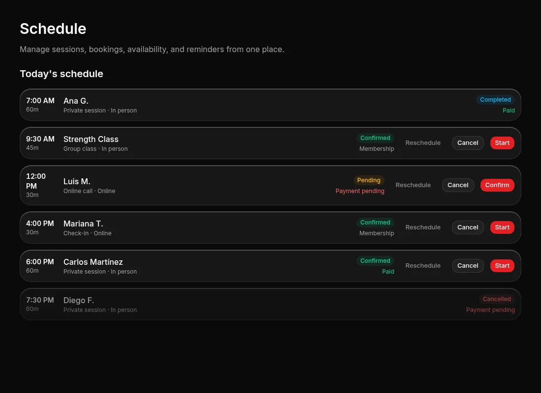Image resolution: width=541 pixels, height=393 pixels.
Task: Click Paid label under Completed badge
Action: pyautogui.click(x=509, y=111)
